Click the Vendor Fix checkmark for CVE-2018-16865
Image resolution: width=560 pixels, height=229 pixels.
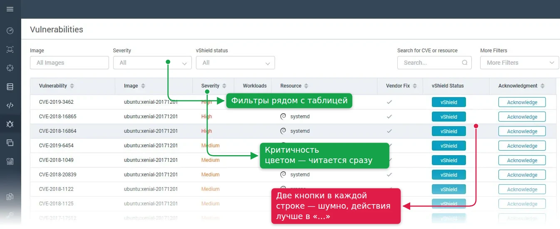[x=389, y=117]
